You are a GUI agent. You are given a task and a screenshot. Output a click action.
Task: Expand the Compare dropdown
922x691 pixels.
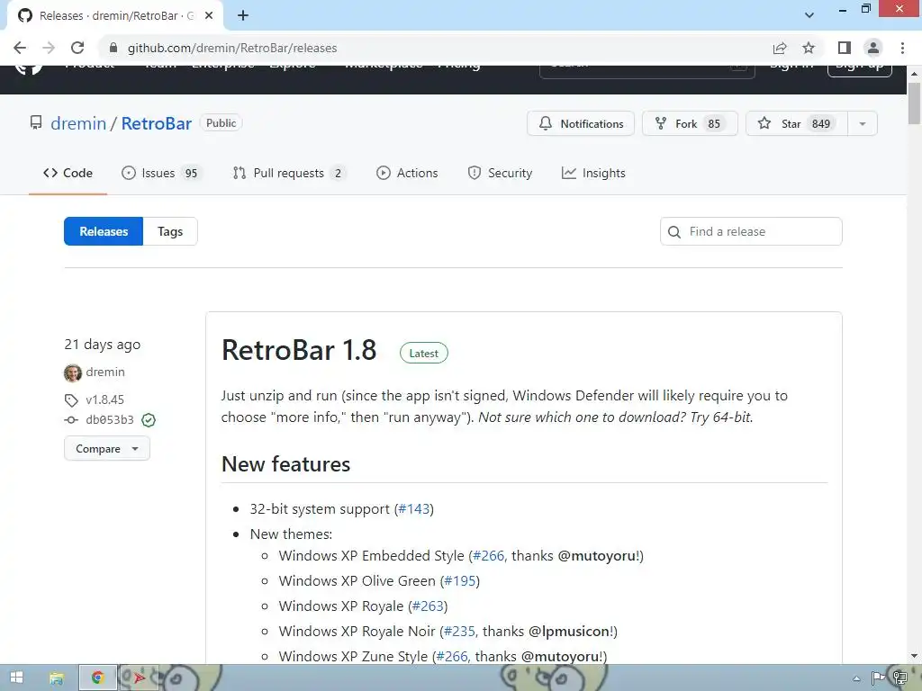tap(107, 449)
